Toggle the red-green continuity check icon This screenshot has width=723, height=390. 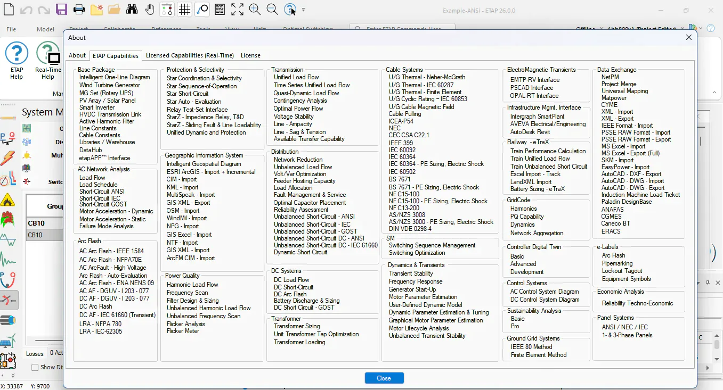tap(167, 9)
